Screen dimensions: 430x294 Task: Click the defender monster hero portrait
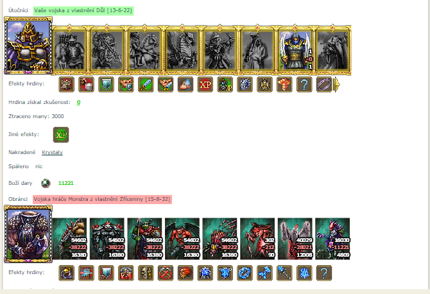pyautogui.click(x=28, y=234)
